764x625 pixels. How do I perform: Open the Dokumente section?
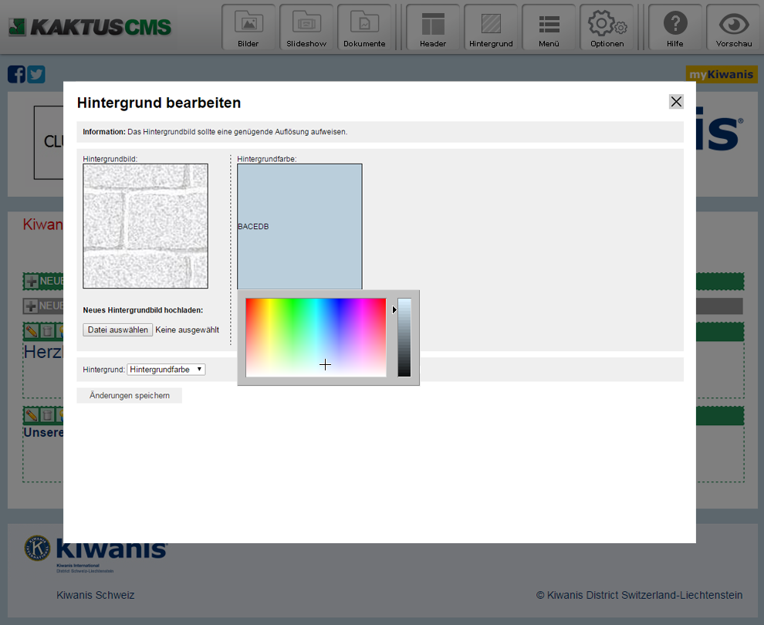(364, 29)
